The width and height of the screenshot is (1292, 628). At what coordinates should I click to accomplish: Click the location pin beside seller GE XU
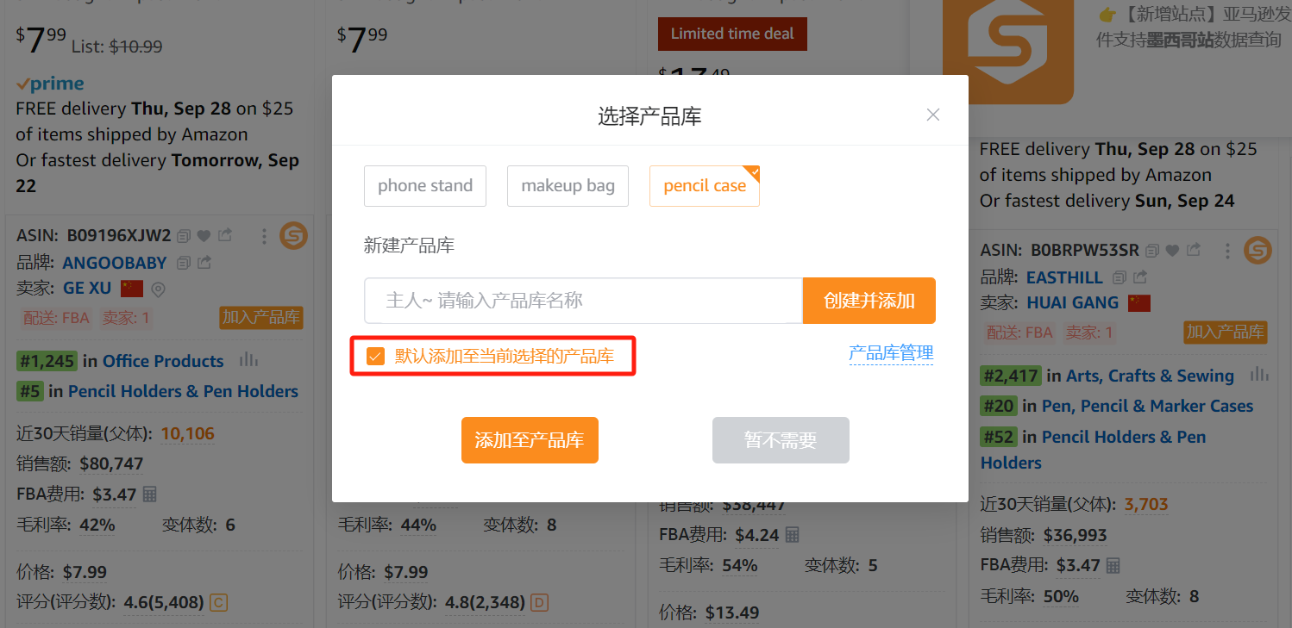pos(158,289)
